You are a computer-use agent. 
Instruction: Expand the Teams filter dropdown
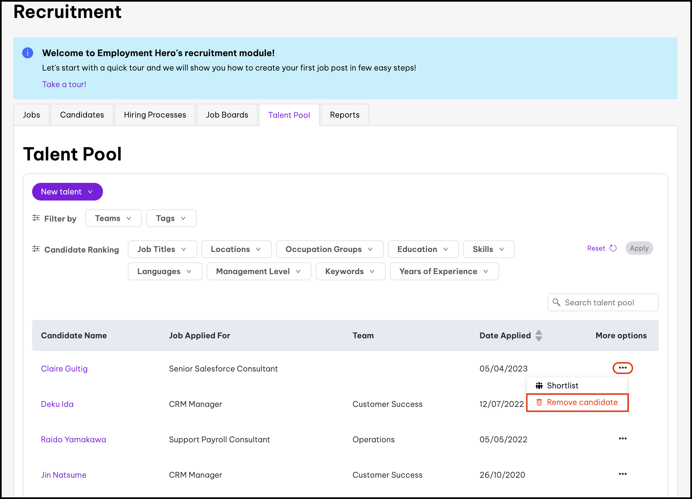113,218
